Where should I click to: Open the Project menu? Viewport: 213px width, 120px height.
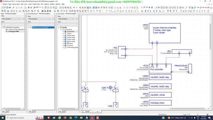tap(5, 4)
